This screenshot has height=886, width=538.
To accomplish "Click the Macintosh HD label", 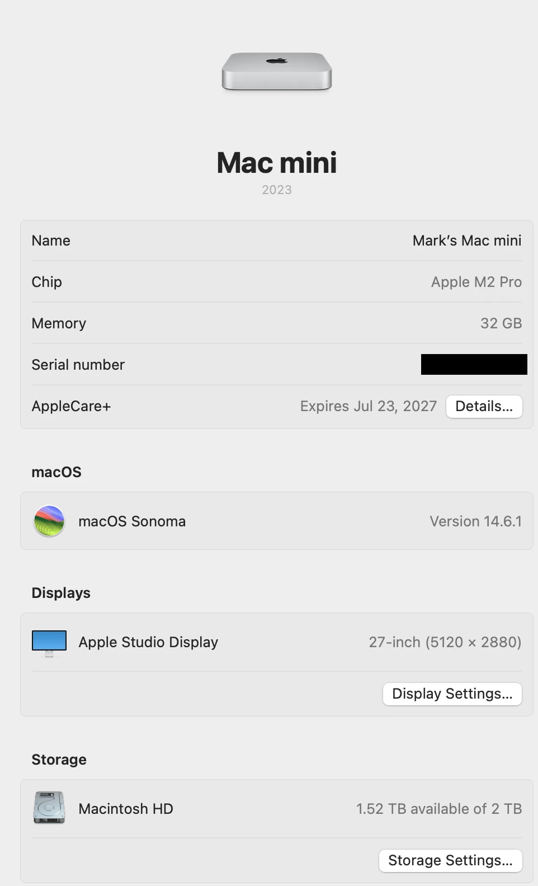I will click(x=126, y=809).
